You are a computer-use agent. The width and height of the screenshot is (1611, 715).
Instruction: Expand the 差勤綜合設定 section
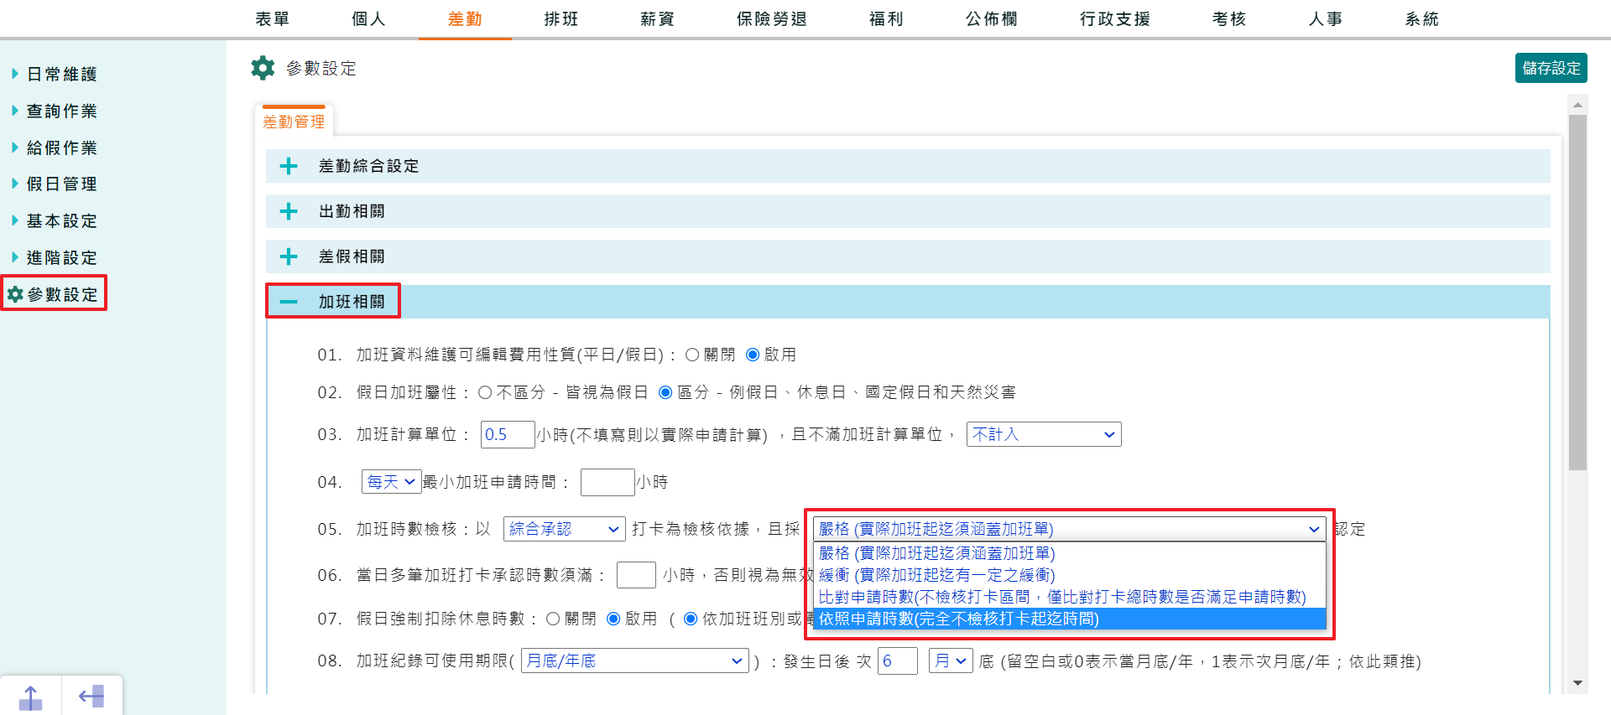click(x=908, y=166)
